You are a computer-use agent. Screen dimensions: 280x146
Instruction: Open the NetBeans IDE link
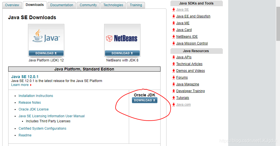[x=187, y=37]
